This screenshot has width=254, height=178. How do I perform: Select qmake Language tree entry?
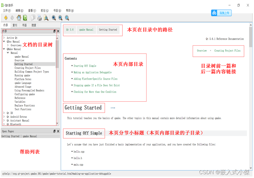[x=23, y=83]
